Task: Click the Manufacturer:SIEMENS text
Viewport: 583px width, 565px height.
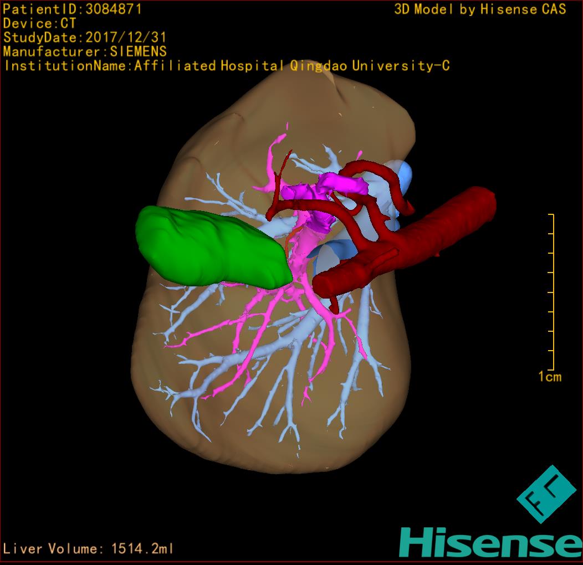Action: point(85,52)
